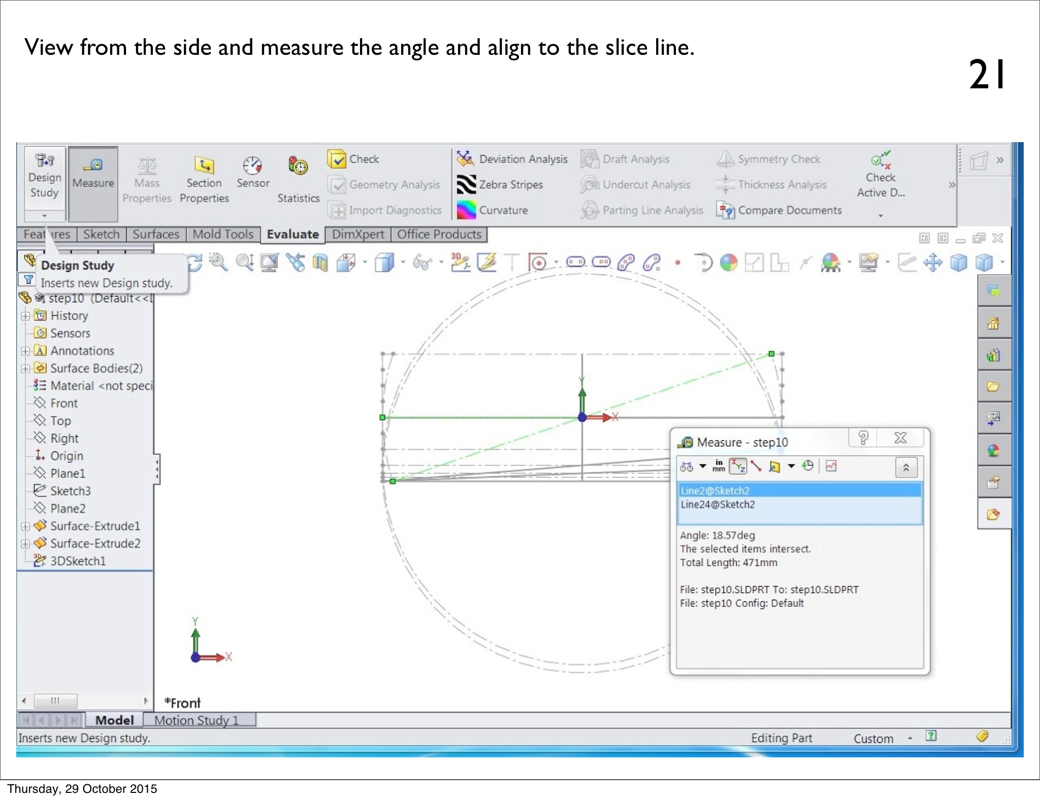This screenshot has height=800, width=1040.
Task: Collapse the Measure dialog with the chevron
Action: [906, 468]
